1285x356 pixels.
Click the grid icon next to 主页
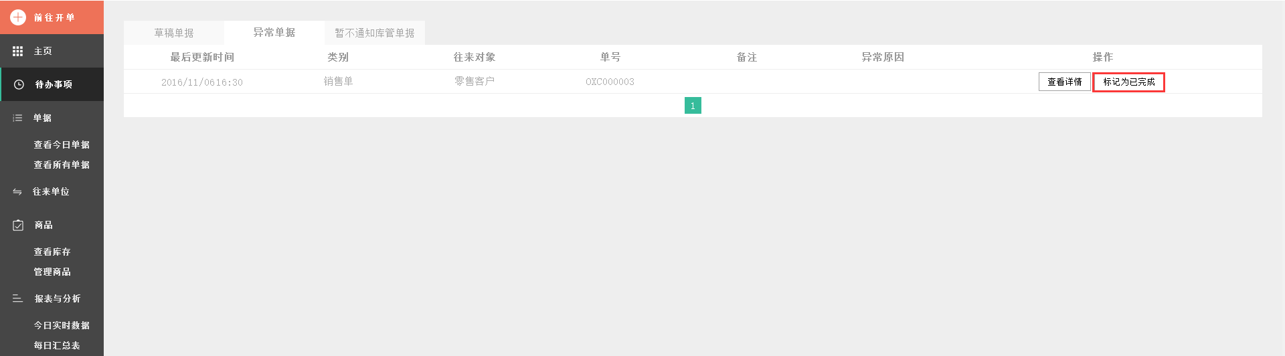coord(18,51)
